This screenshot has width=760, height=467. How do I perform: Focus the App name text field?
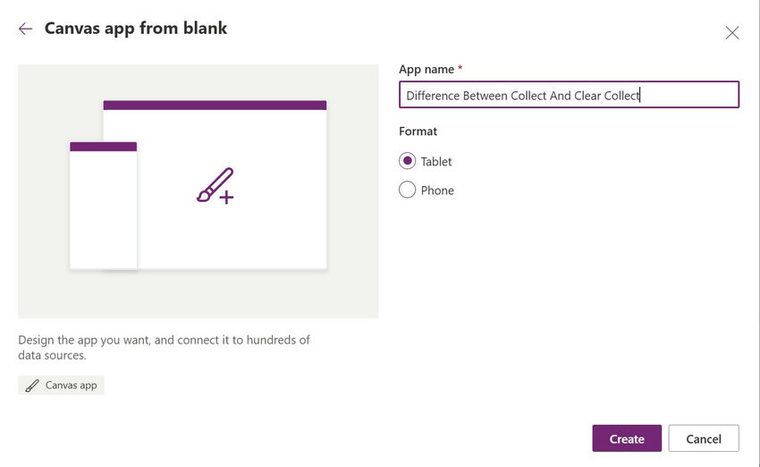[569, 95]
